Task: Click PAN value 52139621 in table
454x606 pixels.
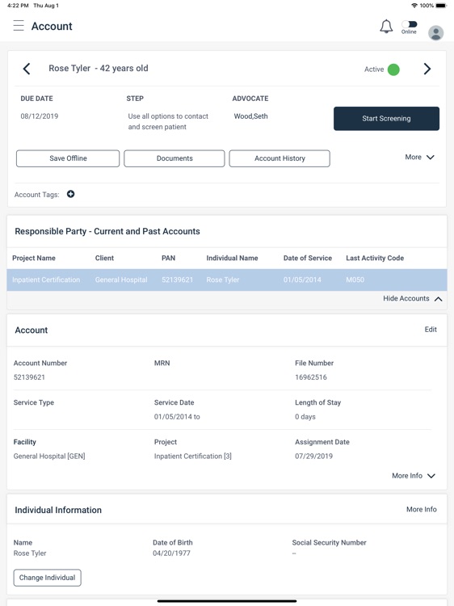Action: [178, 280]
